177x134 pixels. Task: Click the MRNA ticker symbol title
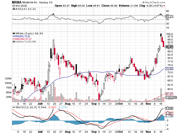click(17, 2)
